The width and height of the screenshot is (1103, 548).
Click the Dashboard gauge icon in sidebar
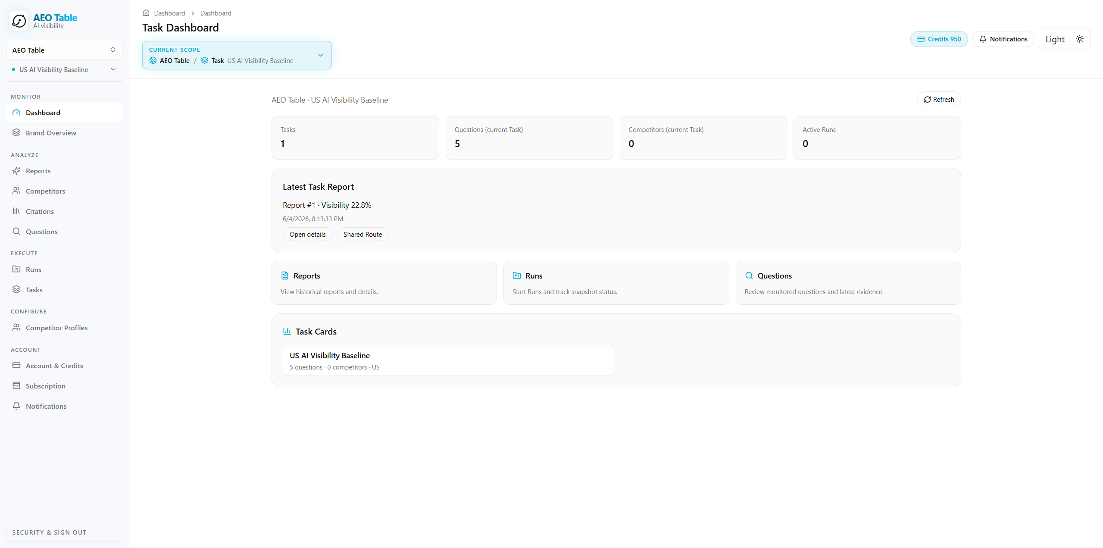point(16,113)
